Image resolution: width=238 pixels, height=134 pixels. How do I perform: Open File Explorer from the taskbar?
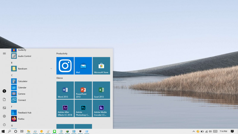[29, 131]
